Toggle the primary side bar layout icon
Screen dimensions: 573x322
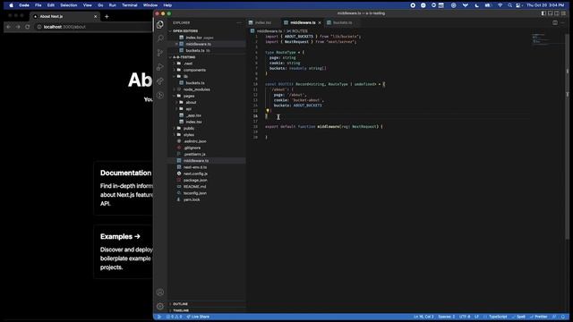tap(543, 13)
